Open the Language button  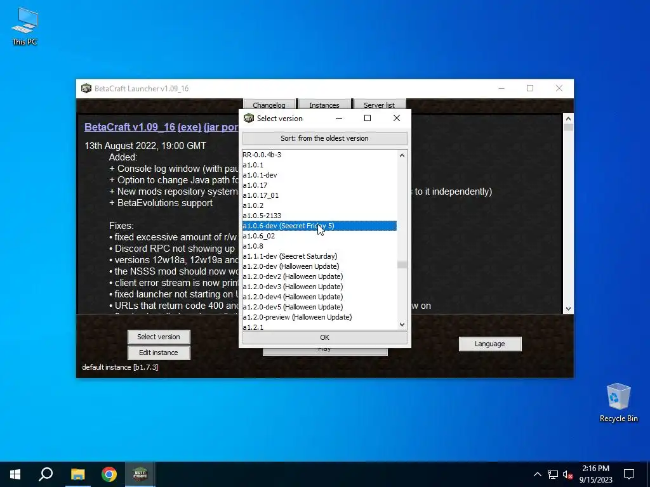click(x=490, y=344)
